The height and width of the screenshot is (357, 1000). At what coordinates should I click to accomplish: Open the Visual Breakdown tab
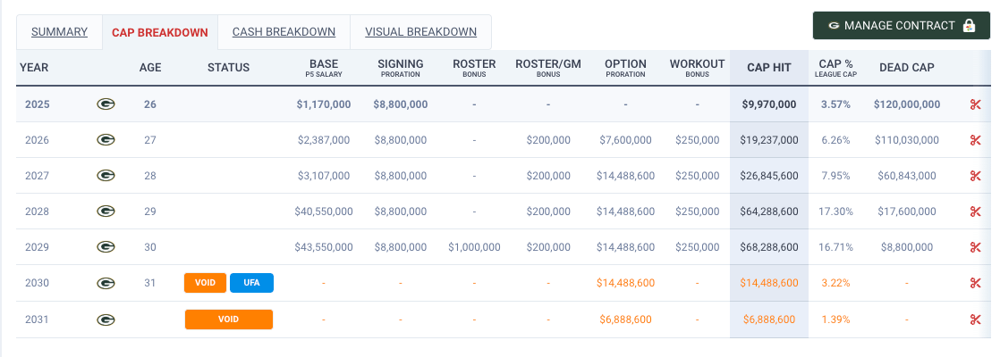click(x=420, y=32)
